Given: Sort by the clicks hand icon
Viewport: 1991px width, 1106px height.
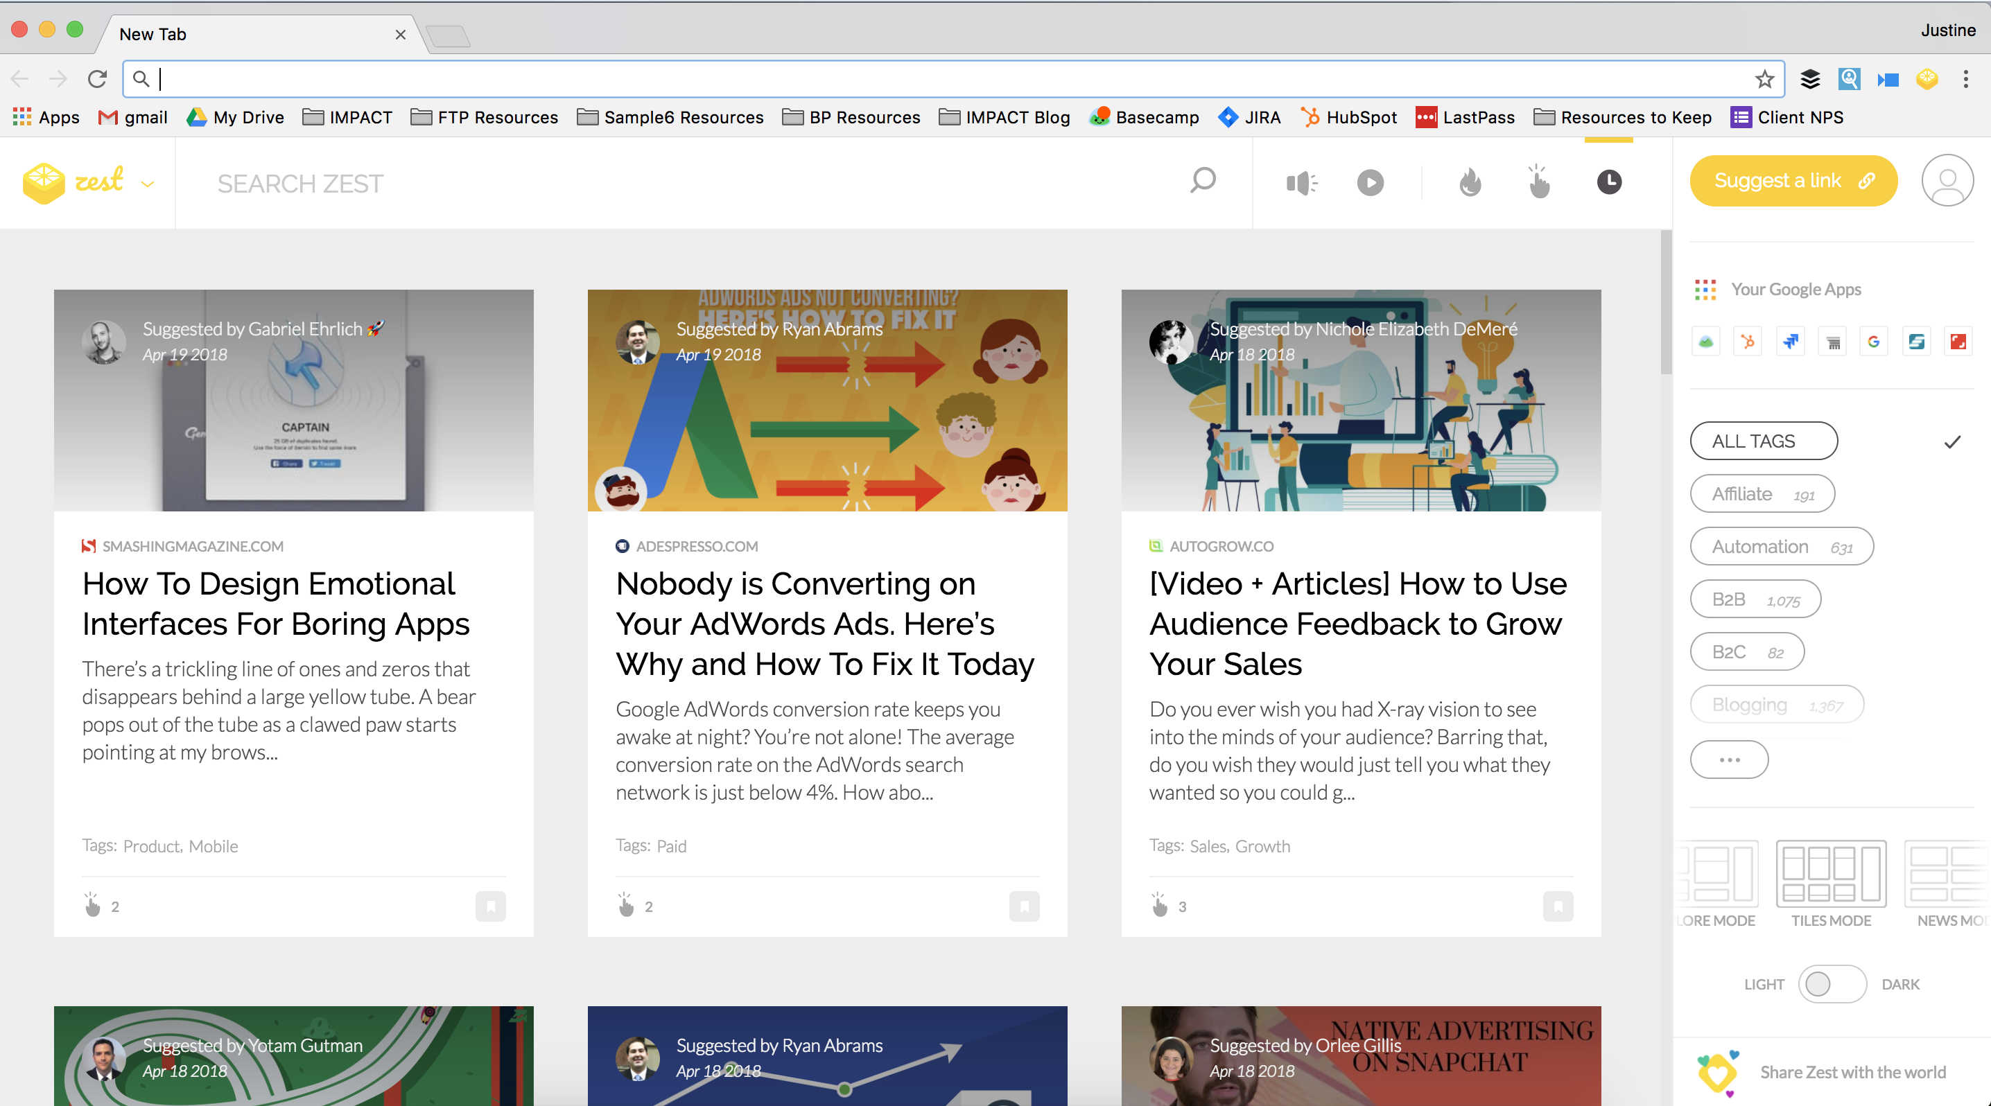Looking at the screenshot, I should [x=1539, y=182].
